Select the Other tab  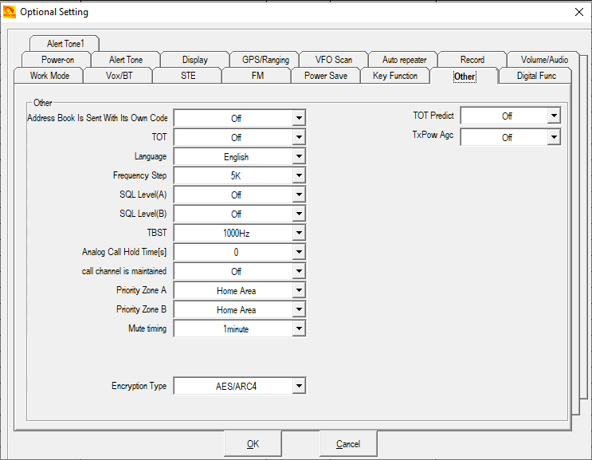pyautogui.click(x=465, y=77)
